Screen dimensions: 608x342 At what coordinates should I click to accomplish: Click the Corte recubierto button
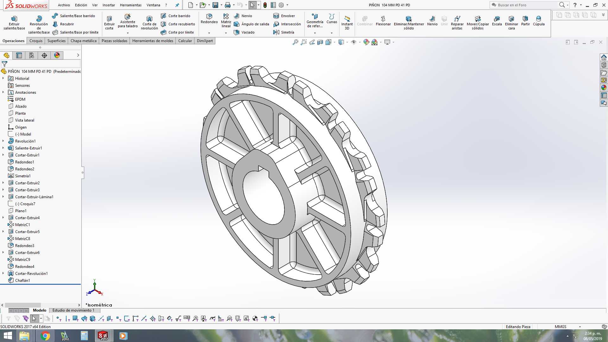(178, 24)
